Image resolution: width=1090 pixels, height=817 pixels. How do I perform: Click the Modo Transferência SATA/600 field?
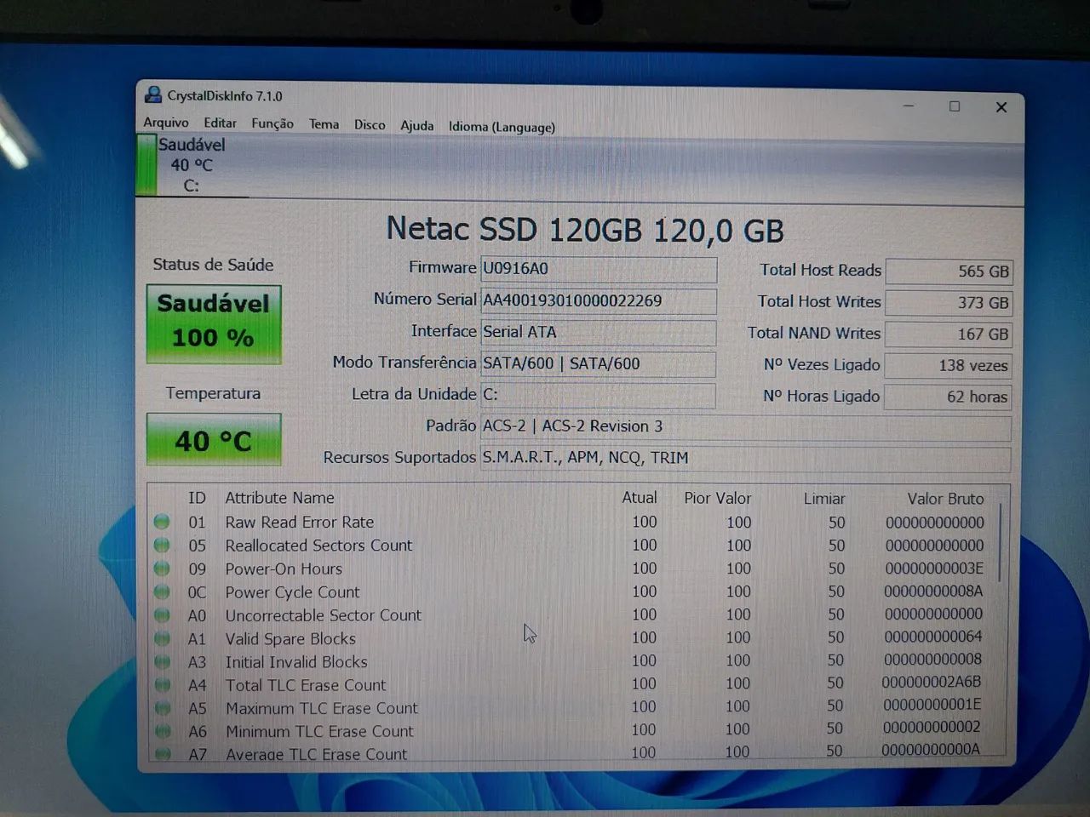[599, 363]
